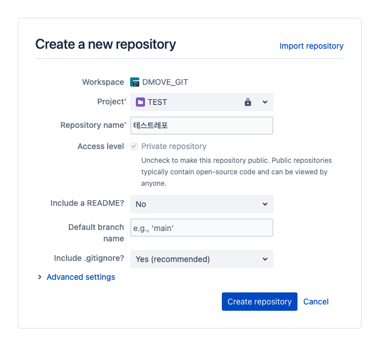
Task: Click the DMOVE_GIT workspace name
Action: pyautogui.click(x=165, y=82)
